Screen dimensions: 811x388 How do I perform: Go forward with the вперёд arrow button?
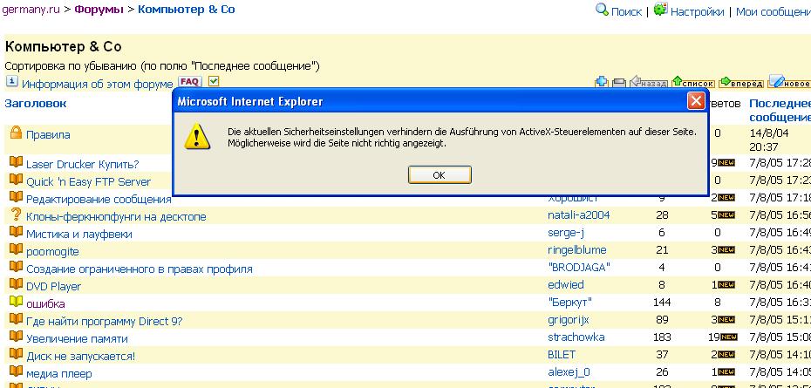click(x=741, y=83)
